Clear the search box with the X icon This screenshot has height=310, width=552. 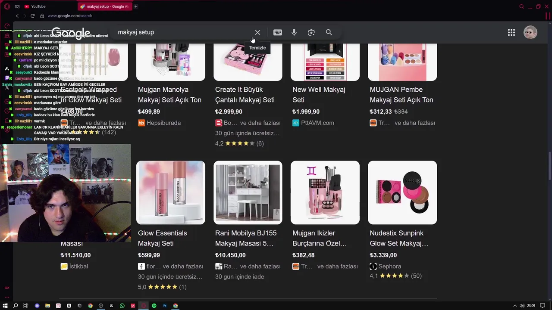pos(257,32)
